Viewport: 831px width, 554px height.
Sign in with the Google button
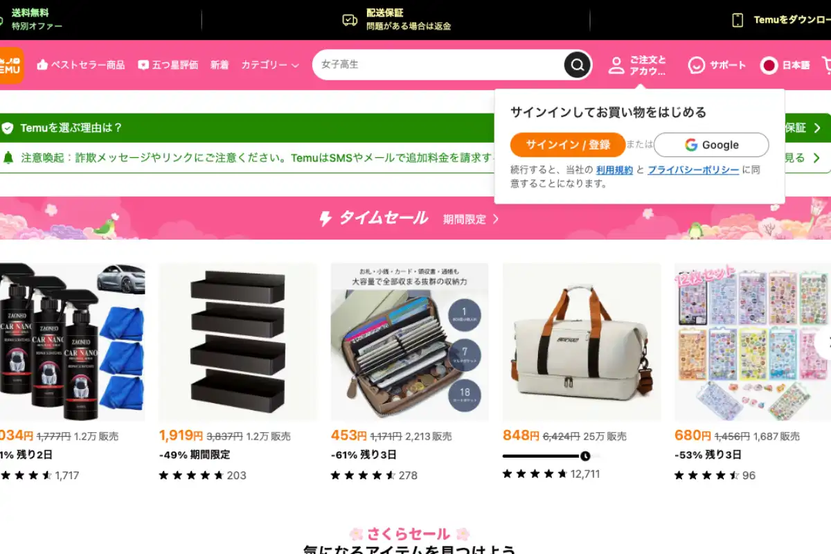[x=711, y=145]
